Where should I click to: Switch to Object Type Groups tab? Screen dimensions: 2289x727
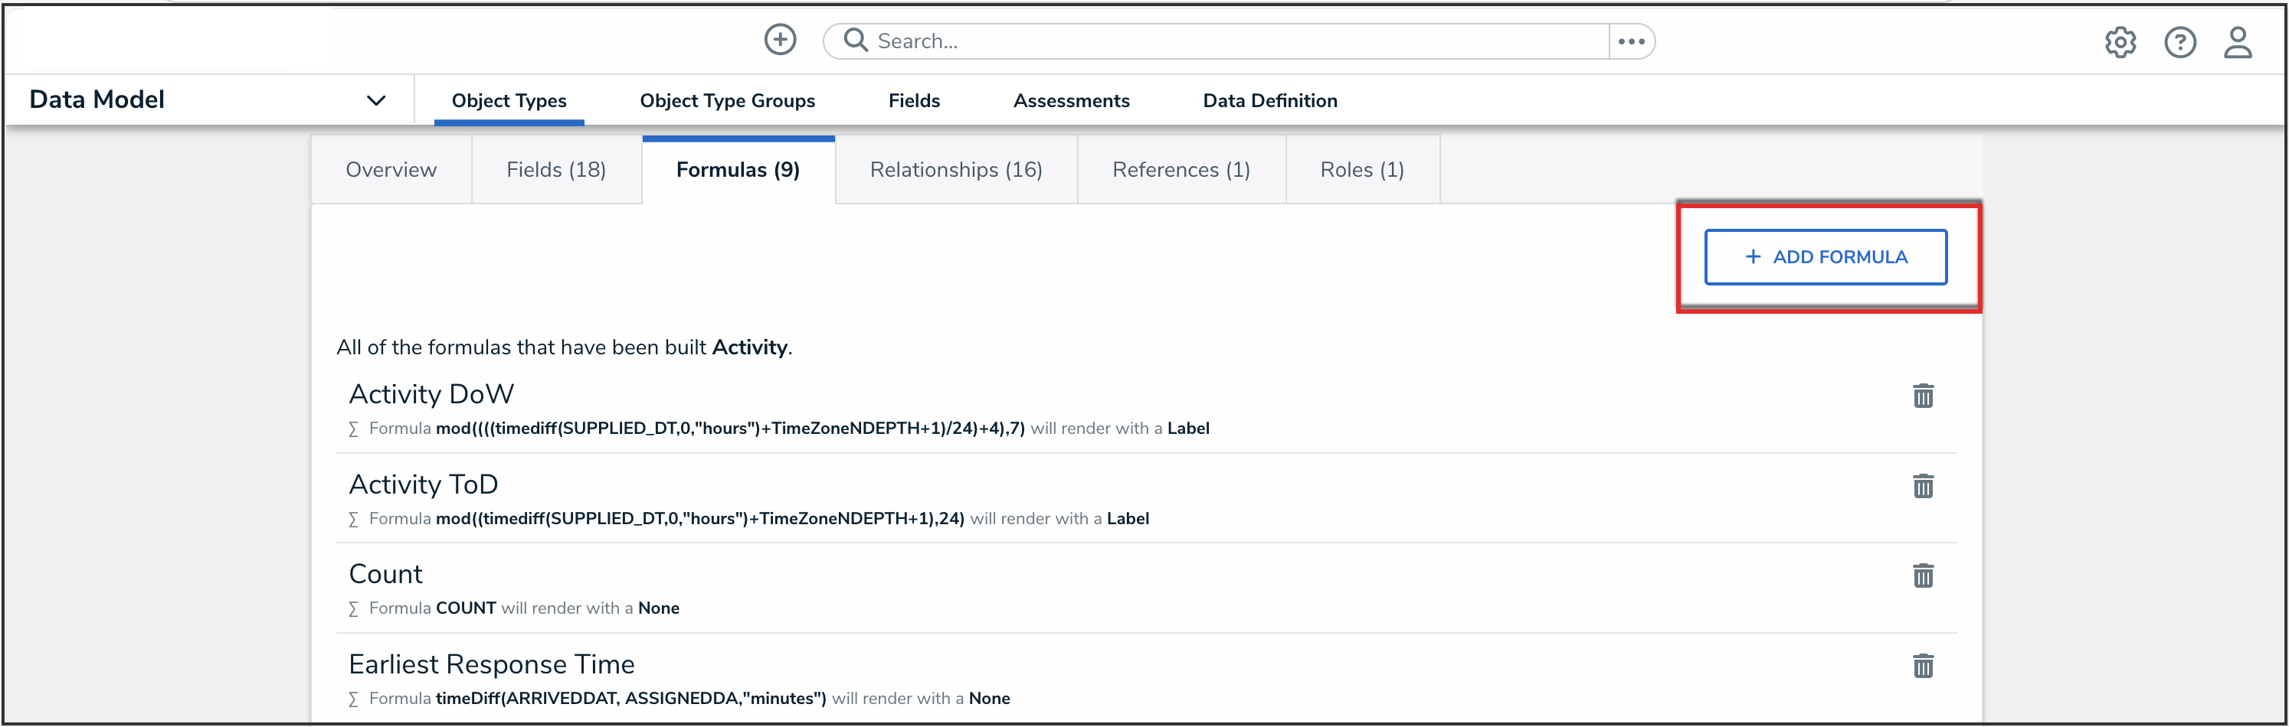[727, 101]
